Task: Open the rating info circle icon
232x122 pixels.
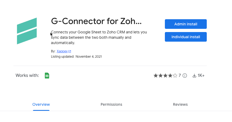Action: tap(185, 76)
